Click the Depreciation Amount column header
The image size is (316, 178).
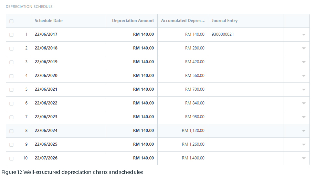click(x=132, y=21)
